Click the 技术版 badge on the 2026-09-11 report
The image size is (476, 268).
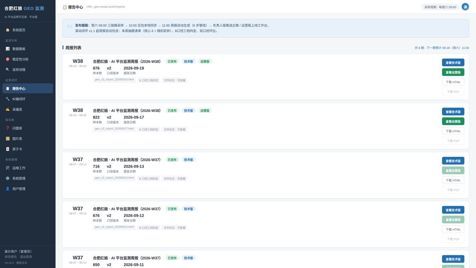pos(189,258)
